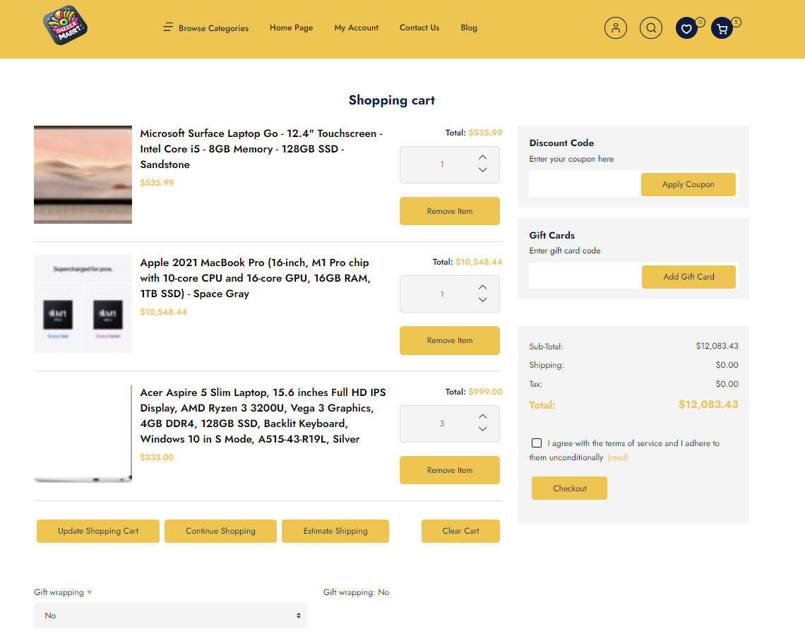This screenshot has height=636, width=805.
Task: Open Apple MacBook Pro thumbnail
Action: tap(83, 304)
